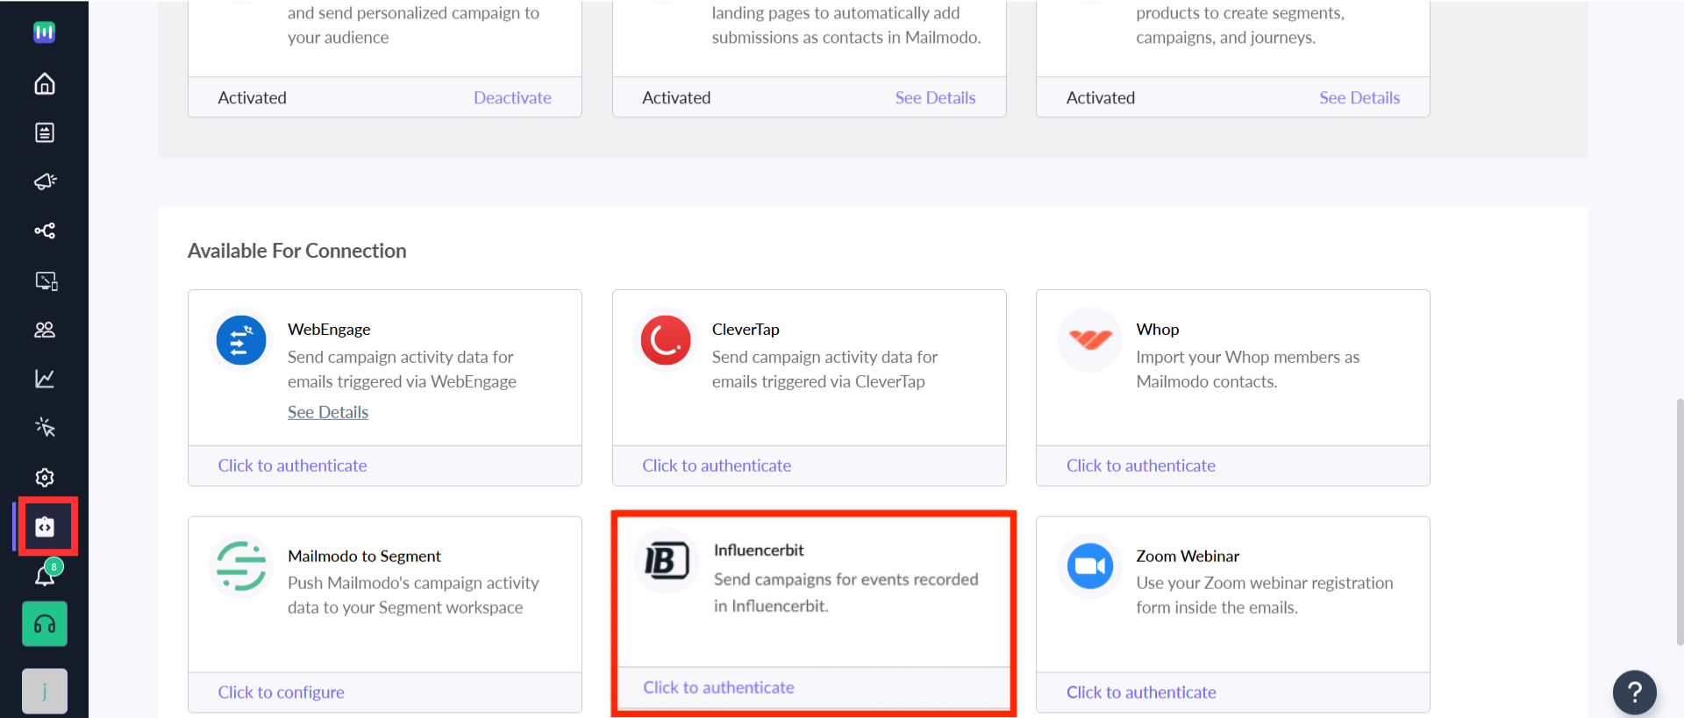Click the Zoom Webinar logo icon
Image resolution: width=1684 pixels, height=718 pixels.
(1090, 566)
